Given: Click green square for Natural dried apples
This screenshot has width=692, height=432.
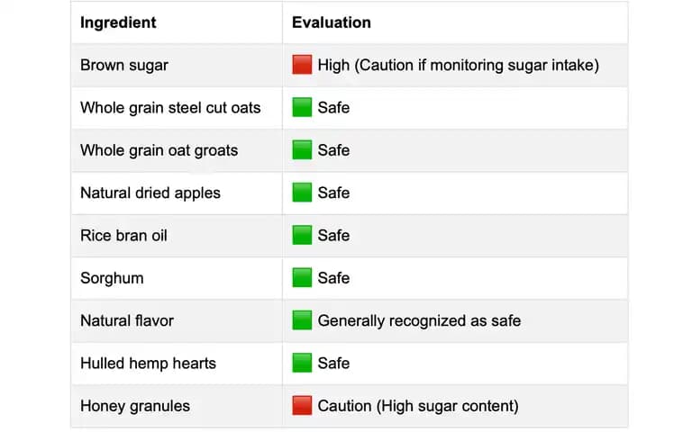Looking at the screenshot, I should pos(302,193).
